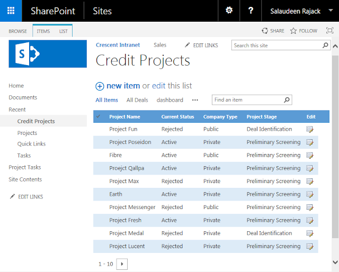The height and width of the screenshot is (272, 339).
Task: Sort by Current Status column header
Action: tap(177, 116)
